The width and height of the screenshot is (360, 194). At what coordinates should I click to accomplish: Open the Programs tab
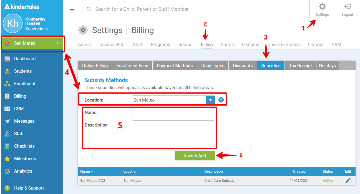pos(160,44)
